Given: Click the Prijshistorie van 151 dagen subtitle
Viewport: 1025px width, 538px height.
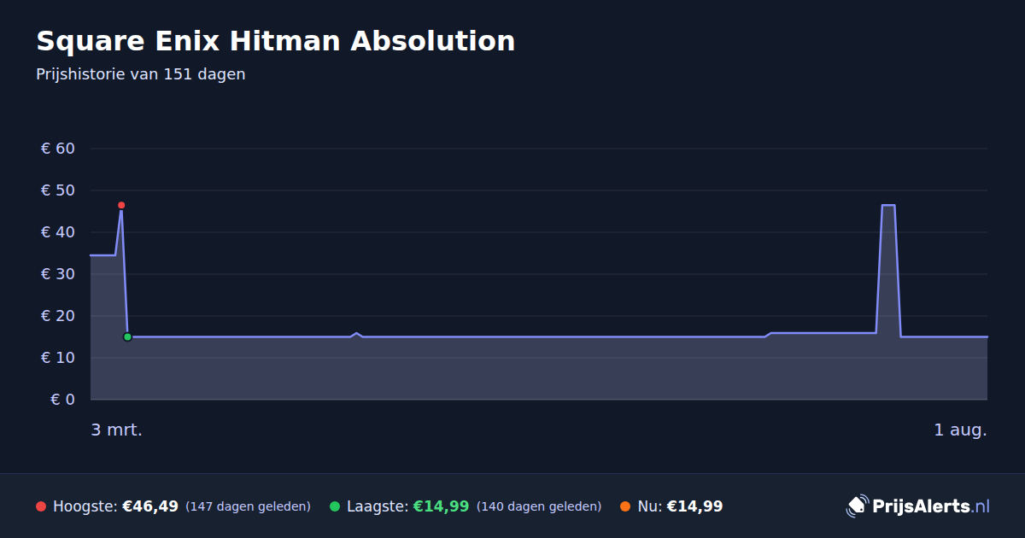Looking at the screenshot, I should tap(141, 74).
